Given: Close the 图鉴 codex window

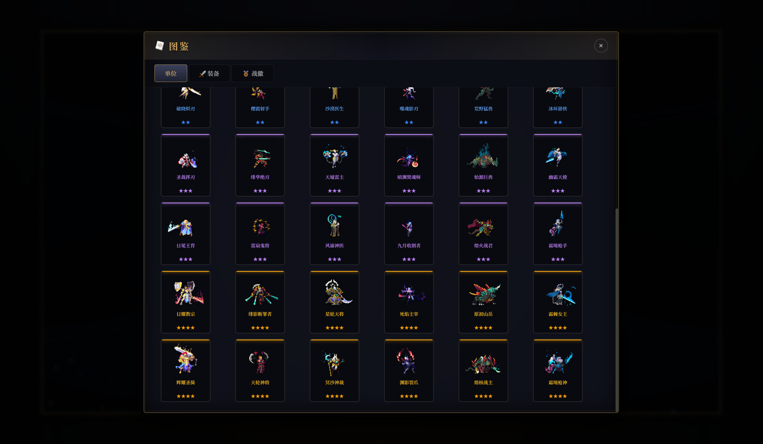Looking at the screenshot, I should [x=601, y=46].
